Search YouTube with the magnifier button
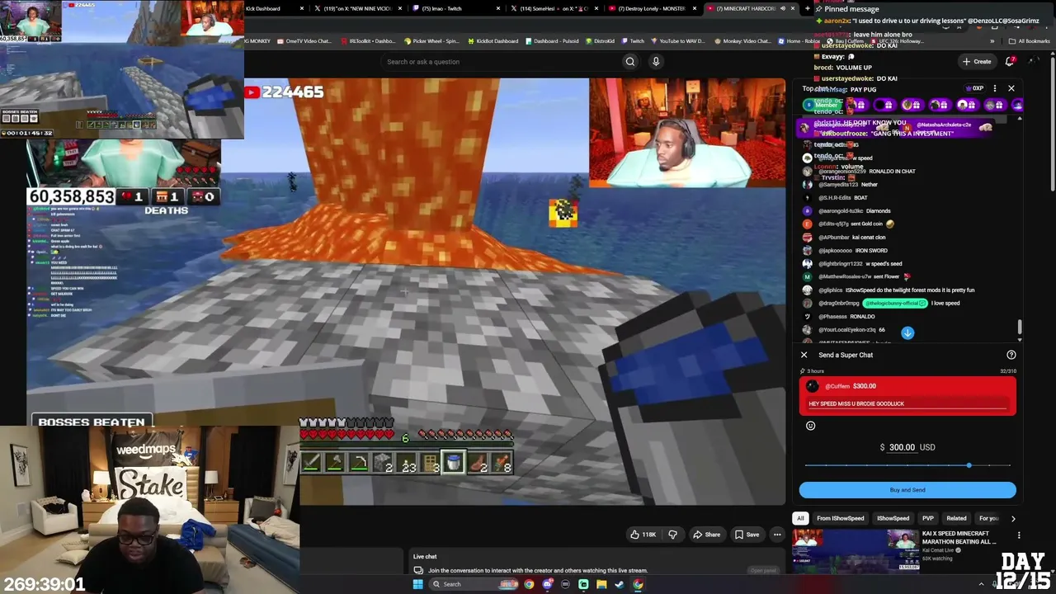 [x=629, y=61]
